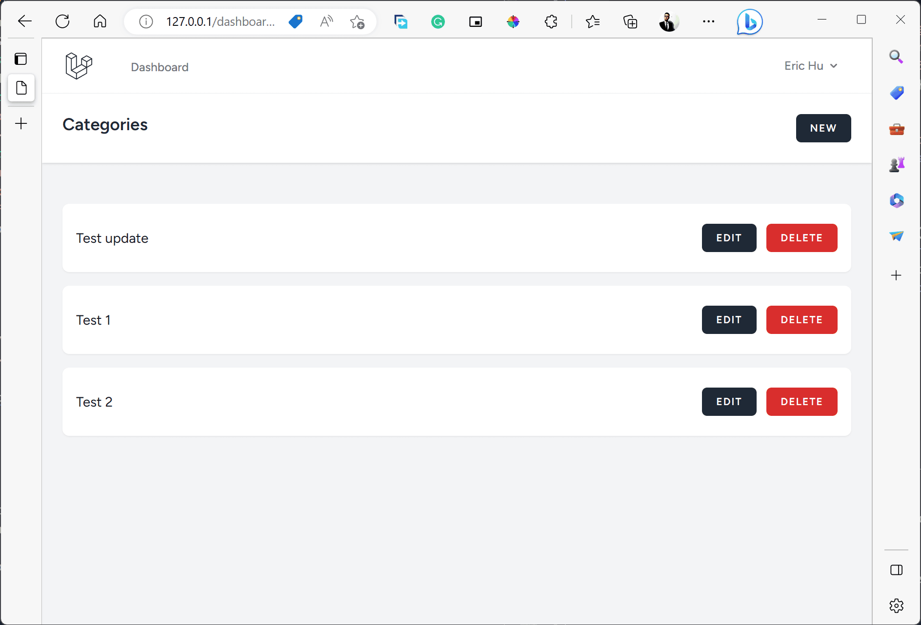
Task: Open the Dashboard navigation link
Action: [x=160, y=67]
